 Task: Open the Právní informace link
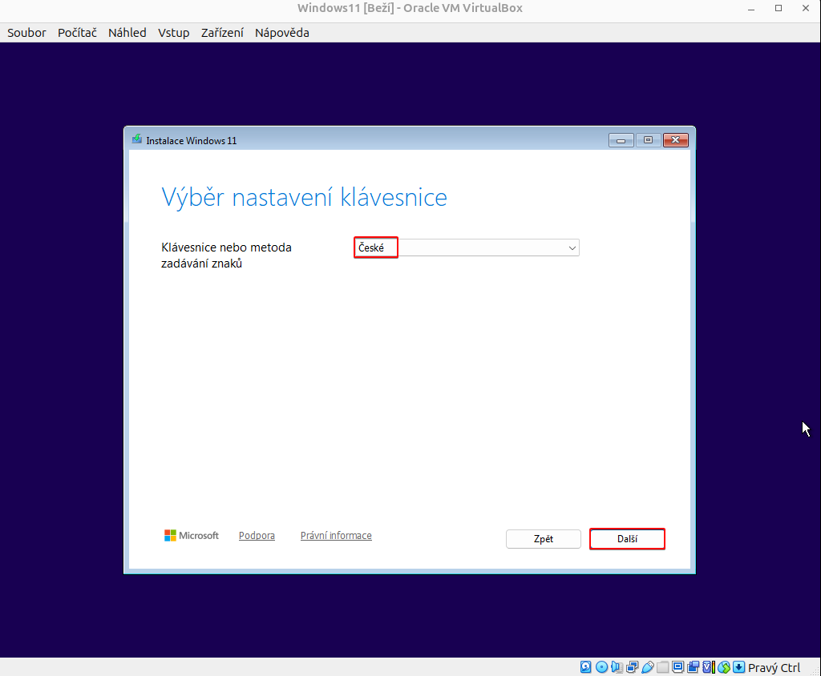[x=336, y=536]
